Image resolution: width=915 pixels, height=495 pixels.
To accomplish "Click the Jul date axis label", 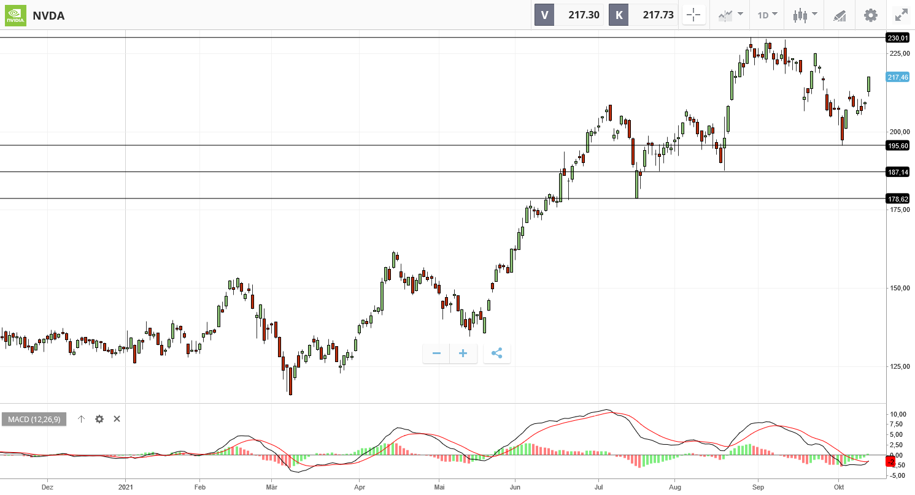I will (x=598, y=488).
